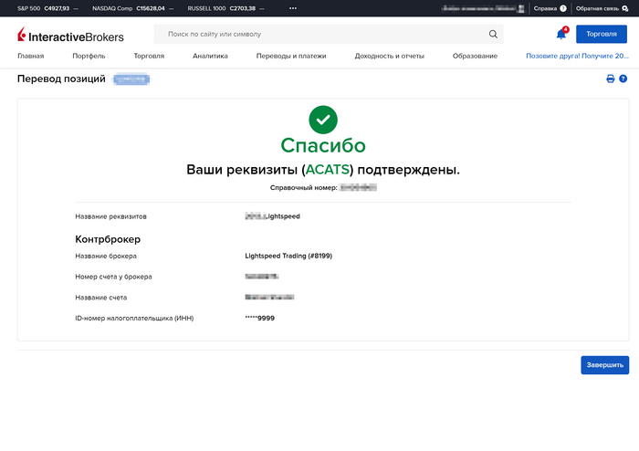Viewport: 639px width, 451px height.
Task: Click the blurred account name in top bar
Action: (483, 8)
